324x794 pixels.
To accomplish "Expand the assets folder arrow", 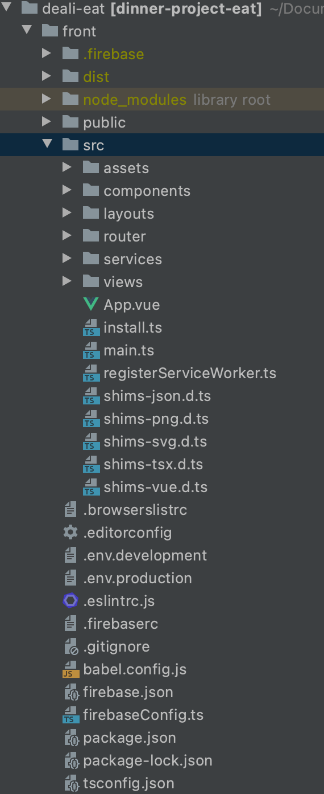I will point(67,168).
